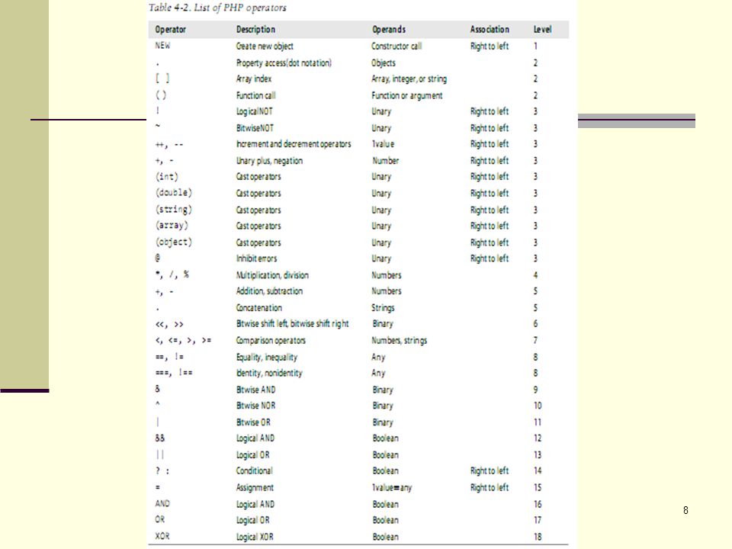Select the 'Operator' column header

[x=170, y=30]
